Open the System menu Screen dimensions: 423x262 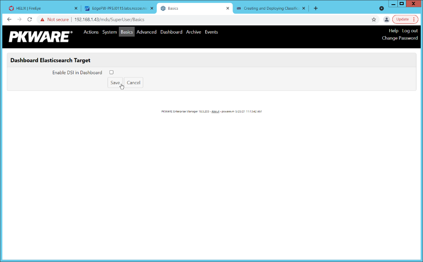click(110, 32)
